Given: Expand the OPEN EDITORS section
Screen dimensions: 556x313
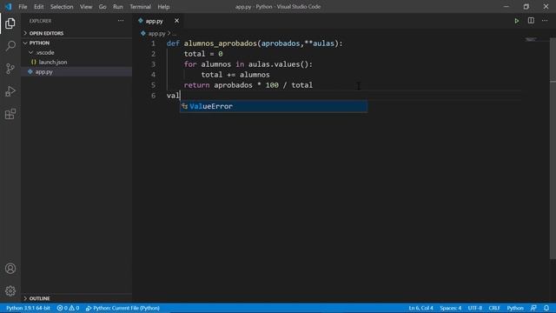Looking at the screenshot, I should click(x=46, y=33).
